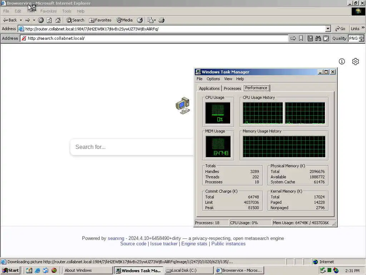The height and width of the screenshot is (275, 366).
Task: Open the IE Tools menu
Action: click(x=67, y=11)
